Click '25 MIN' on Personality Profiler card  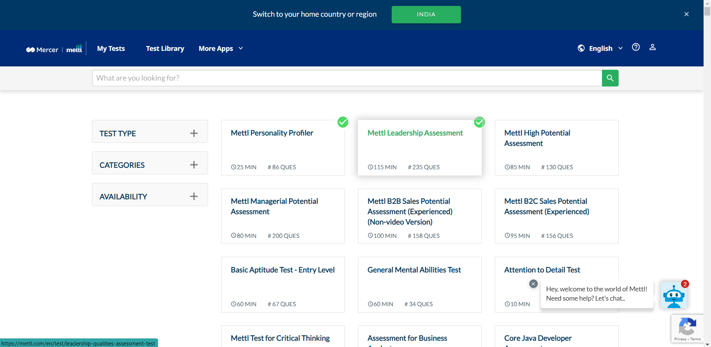[x=244, y=167]
